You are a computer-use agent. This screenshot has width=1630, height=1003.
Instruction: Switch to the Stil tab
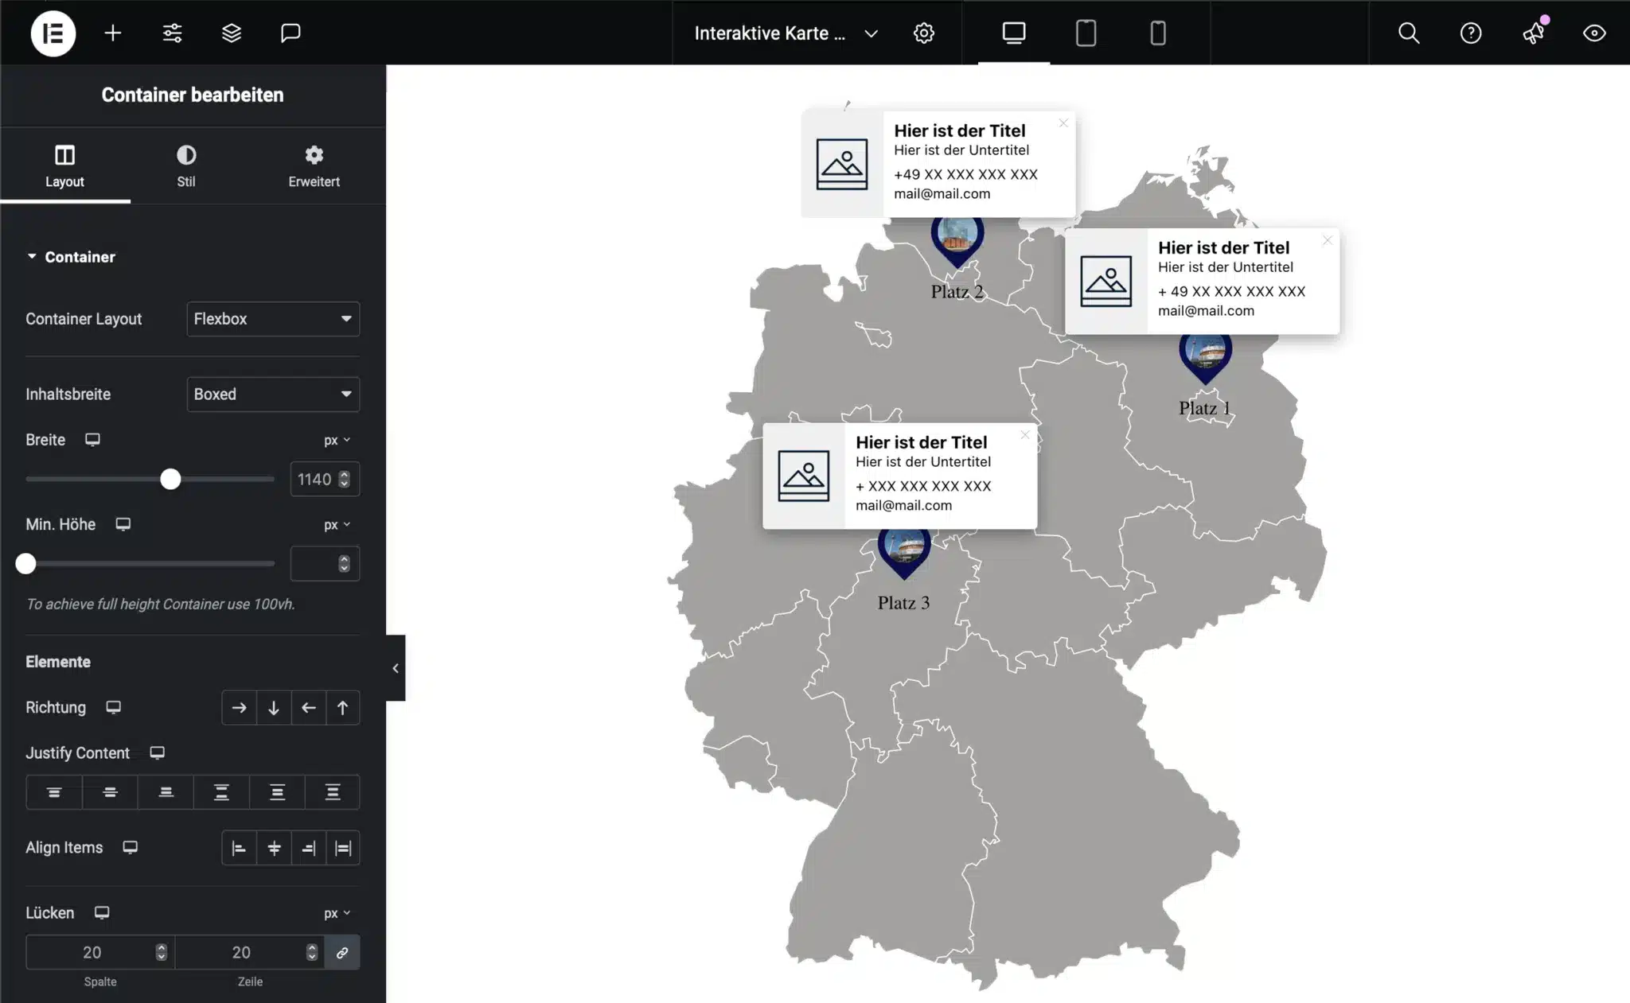click(x=185, y=165)
